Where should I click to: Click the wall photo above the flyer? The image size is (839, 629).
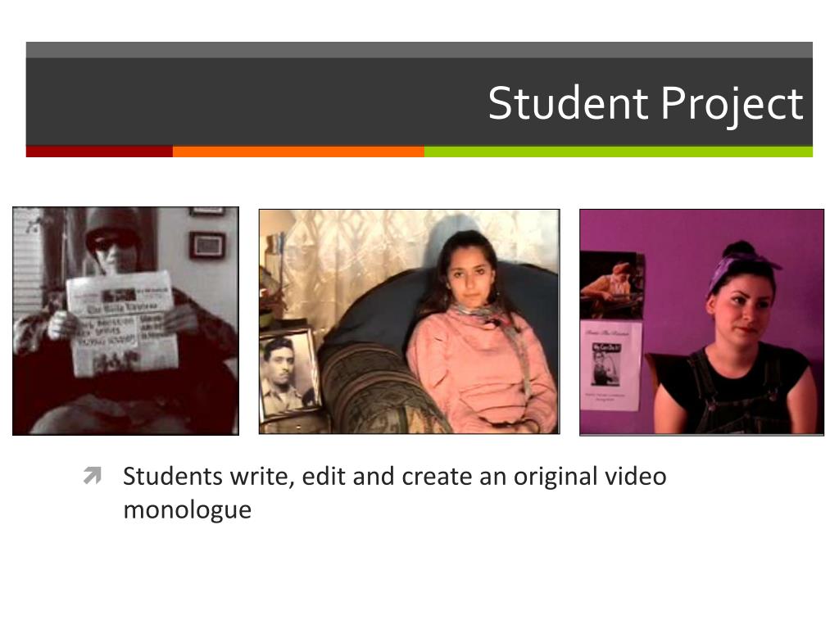pyautogui.click(x=612, y=286)
